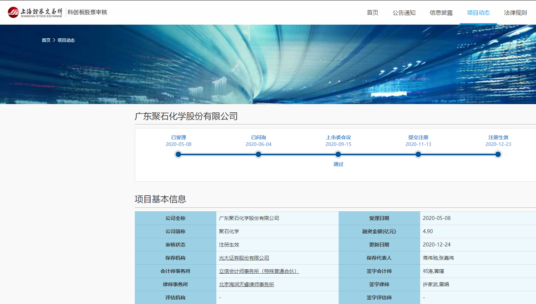Click the 律师事务所 header cell
The width and height of the screenshot is (536, 304).
pos(176,284)
